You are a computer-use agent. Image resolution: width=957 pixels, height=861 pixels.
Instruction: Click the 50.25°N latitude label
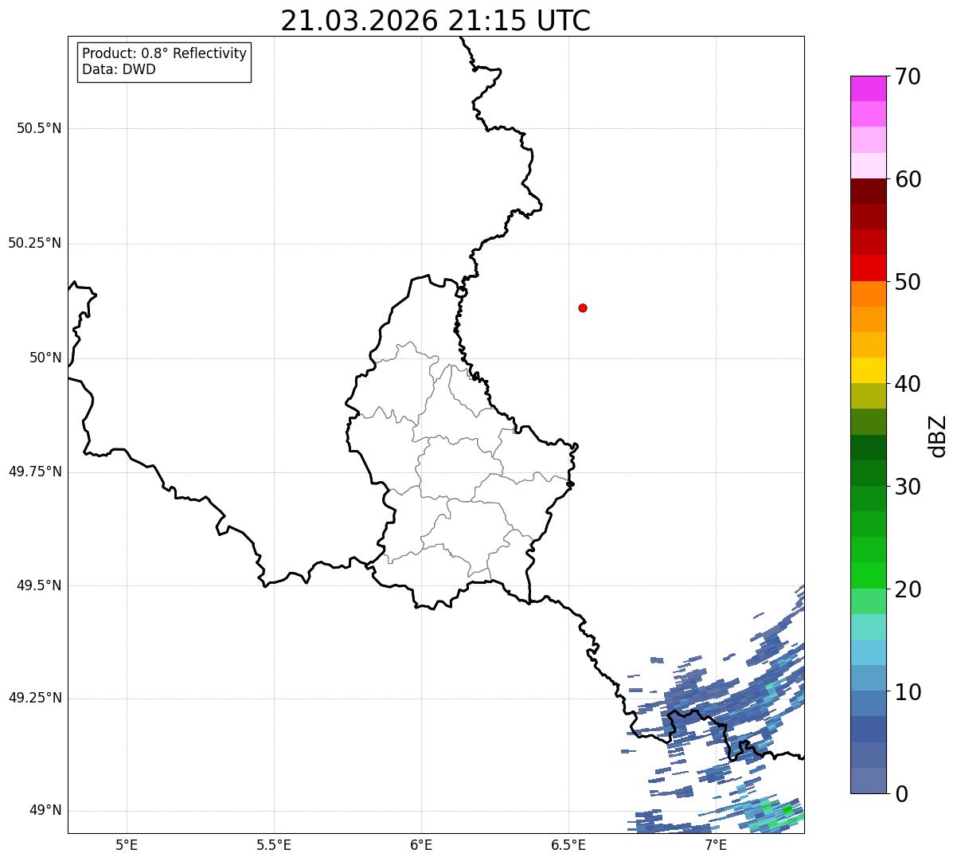click(x=35, y=243)
